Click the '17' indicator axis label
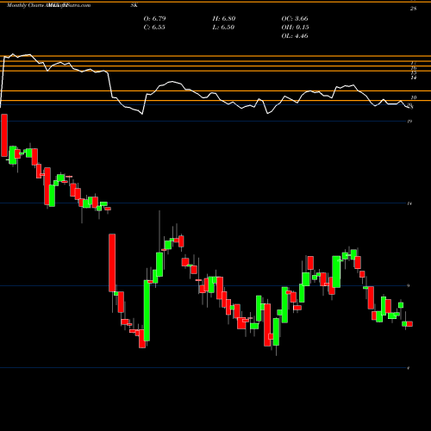The width and height of the screenshot is (431, 431). coord(414,63)
